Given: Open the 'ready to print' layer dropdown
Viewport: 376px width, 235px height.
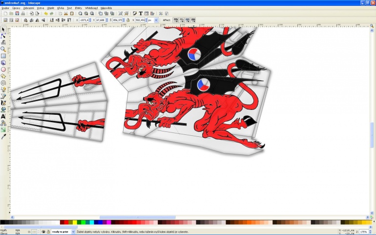Looking at the screenshot, I should click(x=73, y=232).
